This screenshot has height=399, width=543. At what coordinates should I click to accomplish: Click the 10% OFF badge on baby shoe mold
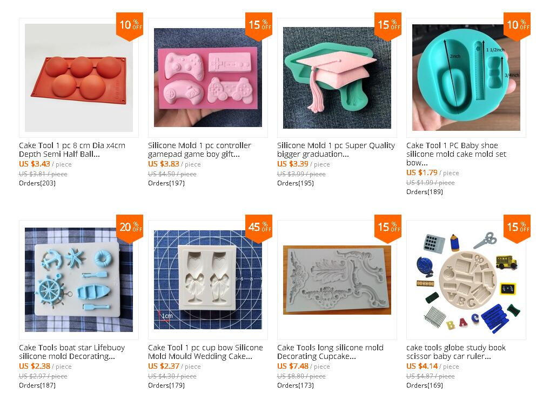pyautogui.click(x=517, y=25)
